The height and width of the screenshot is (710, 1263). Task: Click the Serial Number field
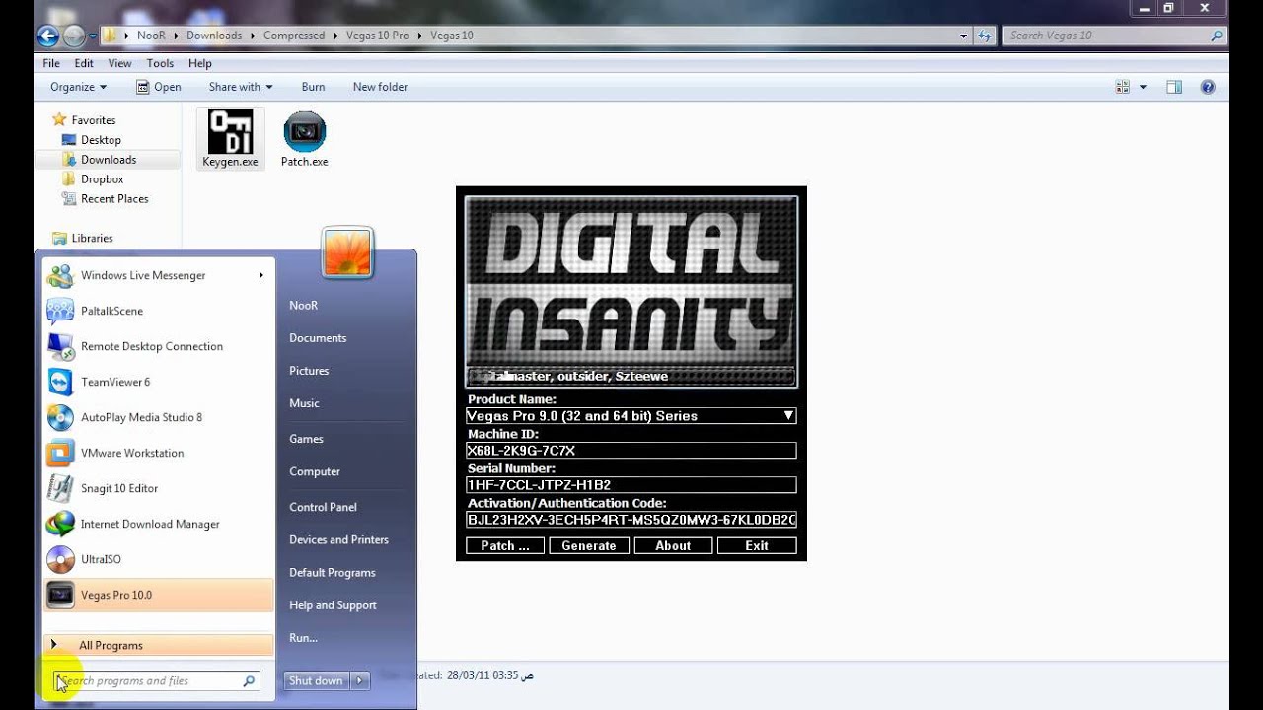pyautogui.click(x=631, y=485)
